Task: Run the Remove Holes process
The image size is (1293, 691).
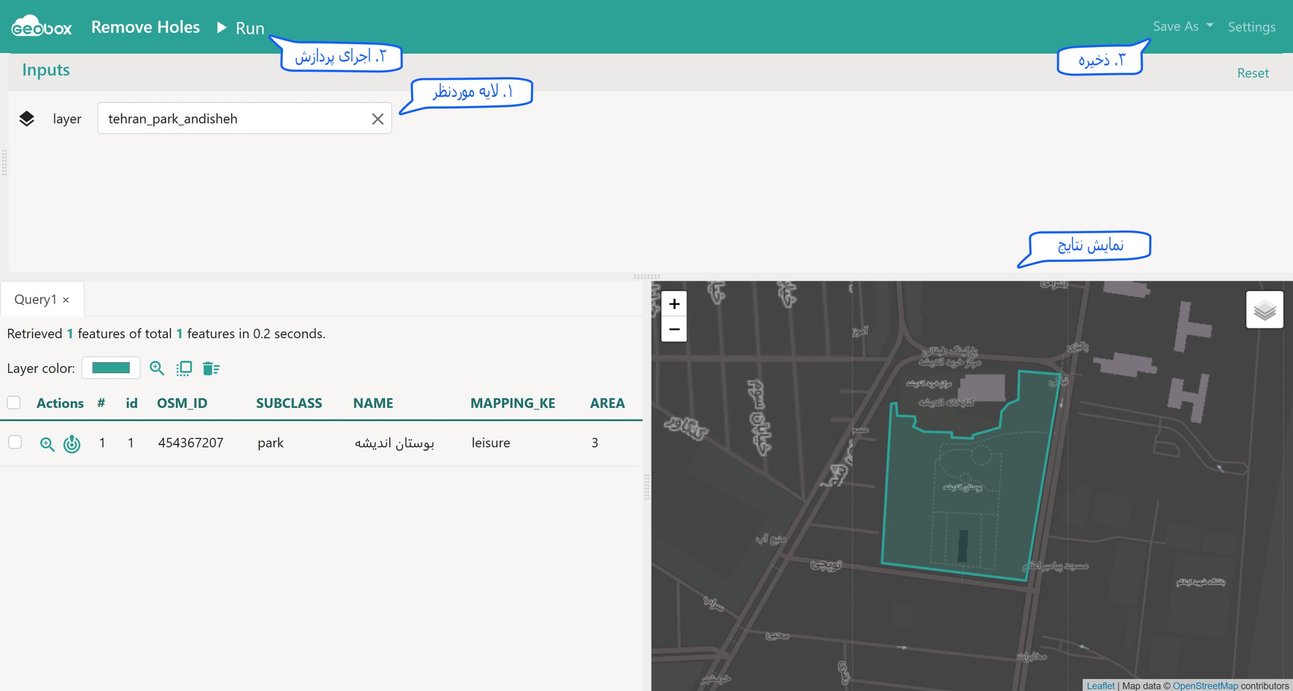Action: [241, 28]
